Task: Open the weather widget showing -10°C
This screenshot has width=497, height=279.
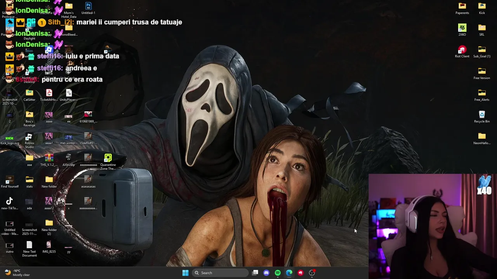Action: pos(17,273)
